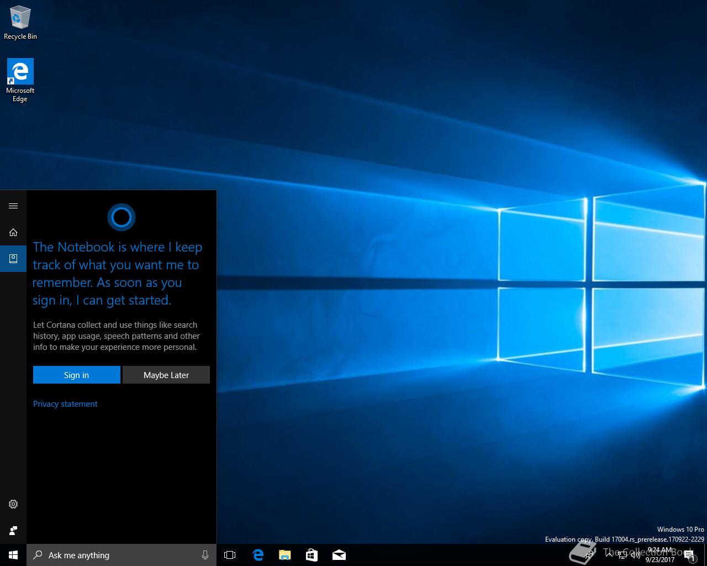The image size is (707, 566).
Task: Click the Cortana ring logo
Action: [121, 217]
